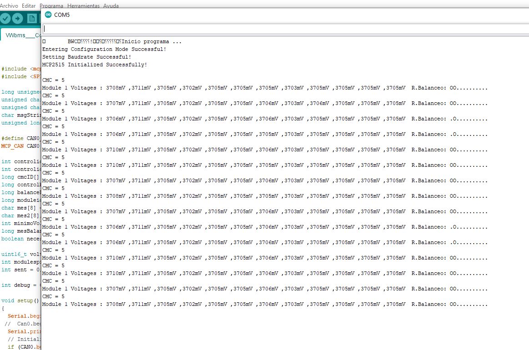Click the Verify checkmark toolbar icon
Screen dimensions: 529x350
tap(5, 18)
